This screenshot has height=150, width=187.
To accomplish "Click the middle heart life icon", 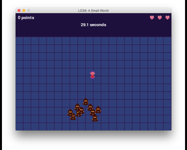I will pyautogui.click(x=160, y=18).
